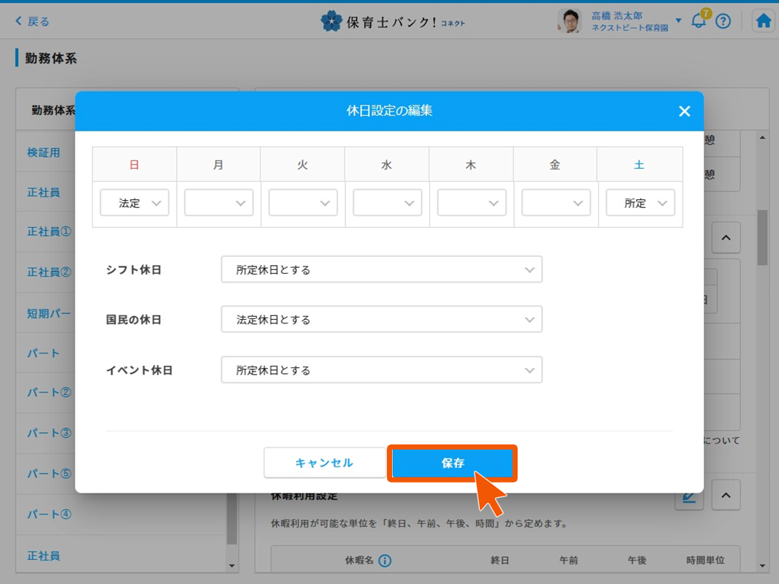Select 検証用 in work system list

point(44,153)
